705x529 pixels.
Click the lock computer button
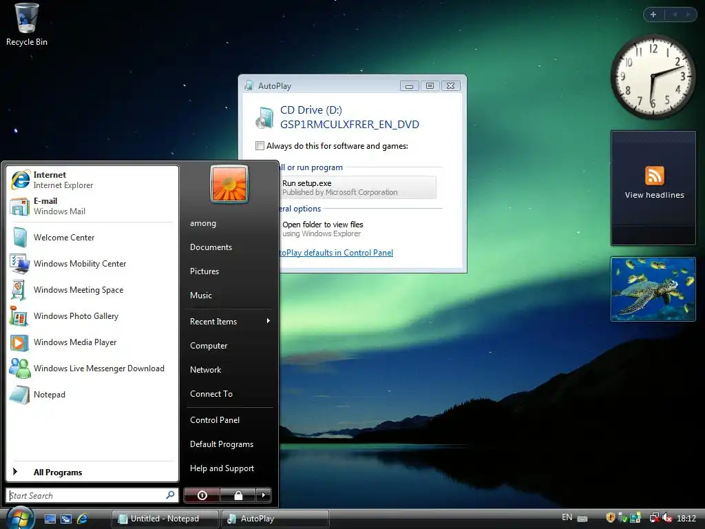(x=238, y=495)
